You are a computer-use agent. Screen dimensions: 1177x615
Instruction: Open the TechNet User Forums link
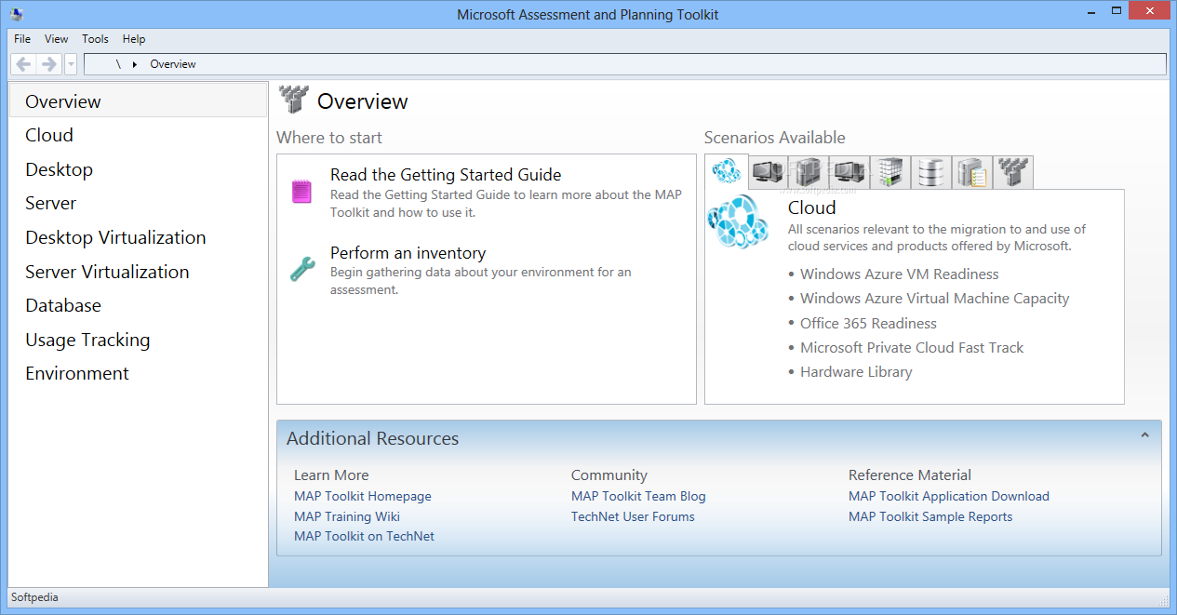(633, 516)
